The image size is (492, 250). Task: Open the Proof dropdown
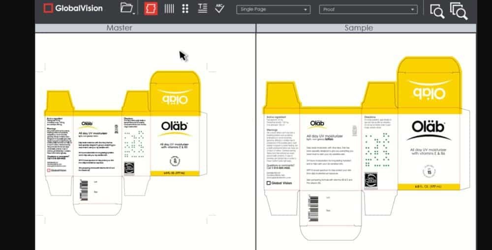pyautogui.click(x=369, y=9)
